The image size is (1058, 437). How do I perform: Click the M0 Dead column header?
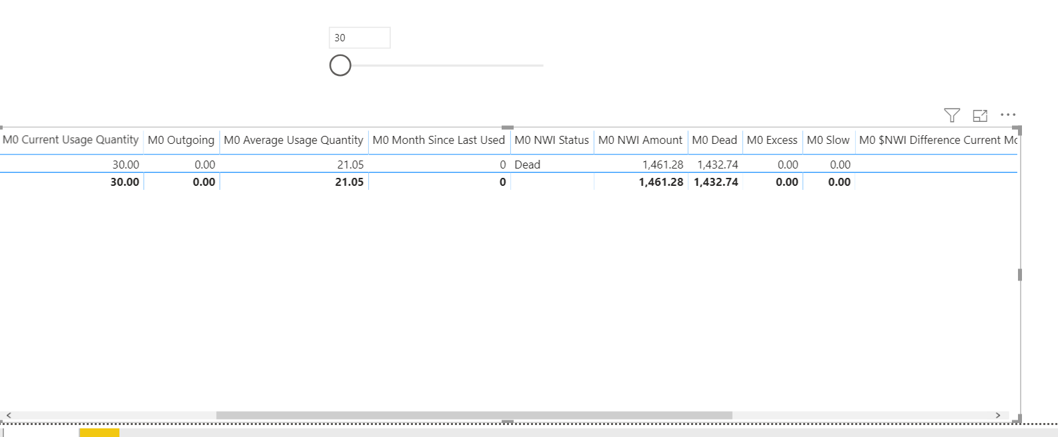coord(714,140)
